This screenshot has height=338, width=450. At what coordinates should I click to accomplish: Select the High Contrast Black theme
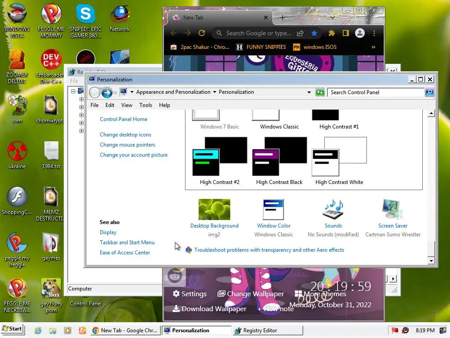[279, 161]
